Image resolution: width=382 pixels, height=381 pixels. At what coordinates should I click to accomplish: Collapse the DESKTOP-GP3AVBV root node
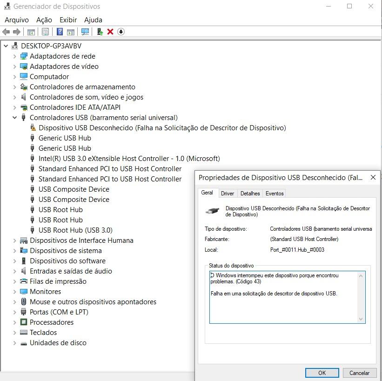(x=6, y=46)
